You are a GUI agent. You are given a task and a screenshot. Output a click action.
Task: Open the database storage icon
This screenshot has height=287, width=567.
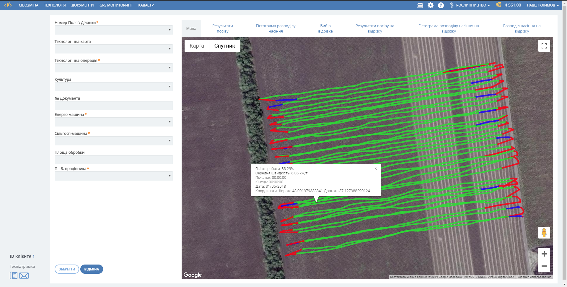coord(420,5)
